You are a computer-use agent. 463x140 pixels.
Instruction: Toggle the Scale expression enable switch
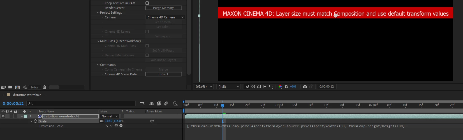(107, 126)
